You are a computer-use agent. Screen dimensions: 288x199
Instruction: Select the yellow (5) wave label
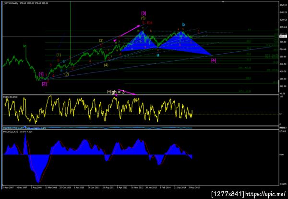(143, 18)
